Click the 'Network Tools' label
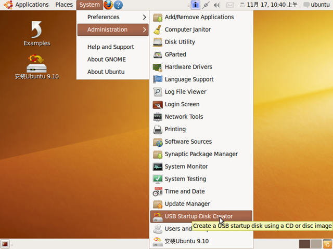The height and width of the screenshot is (249, 333). 184,117
